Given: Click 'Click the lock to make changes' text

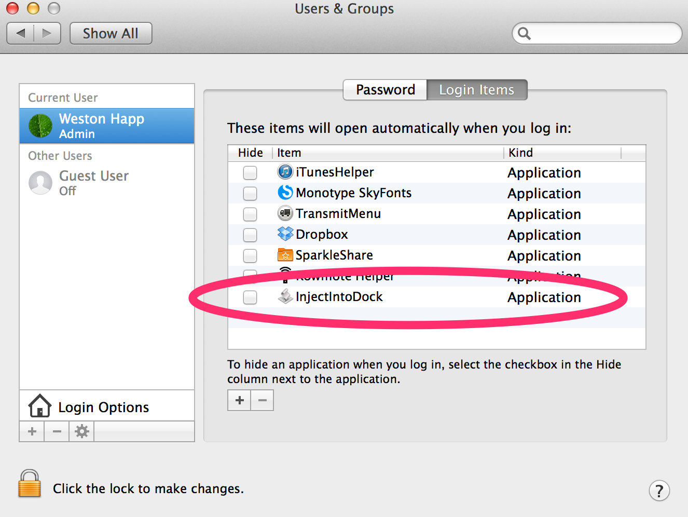Looking at the screenshot, I should pyautogui.click(x=148, y=488).
